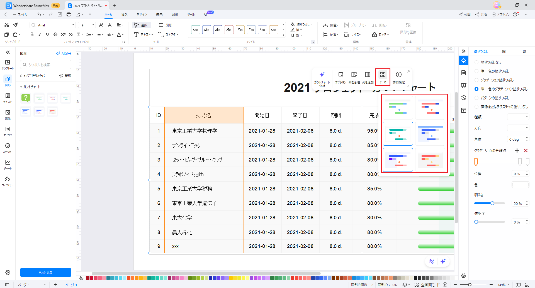Click the テーマ theme icon
Screen dimensions: 535x288
[383, 77]
